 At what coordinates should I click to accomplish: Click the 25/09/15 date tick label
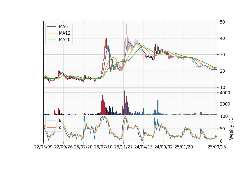pyautogui.click(x=217, y=147)
